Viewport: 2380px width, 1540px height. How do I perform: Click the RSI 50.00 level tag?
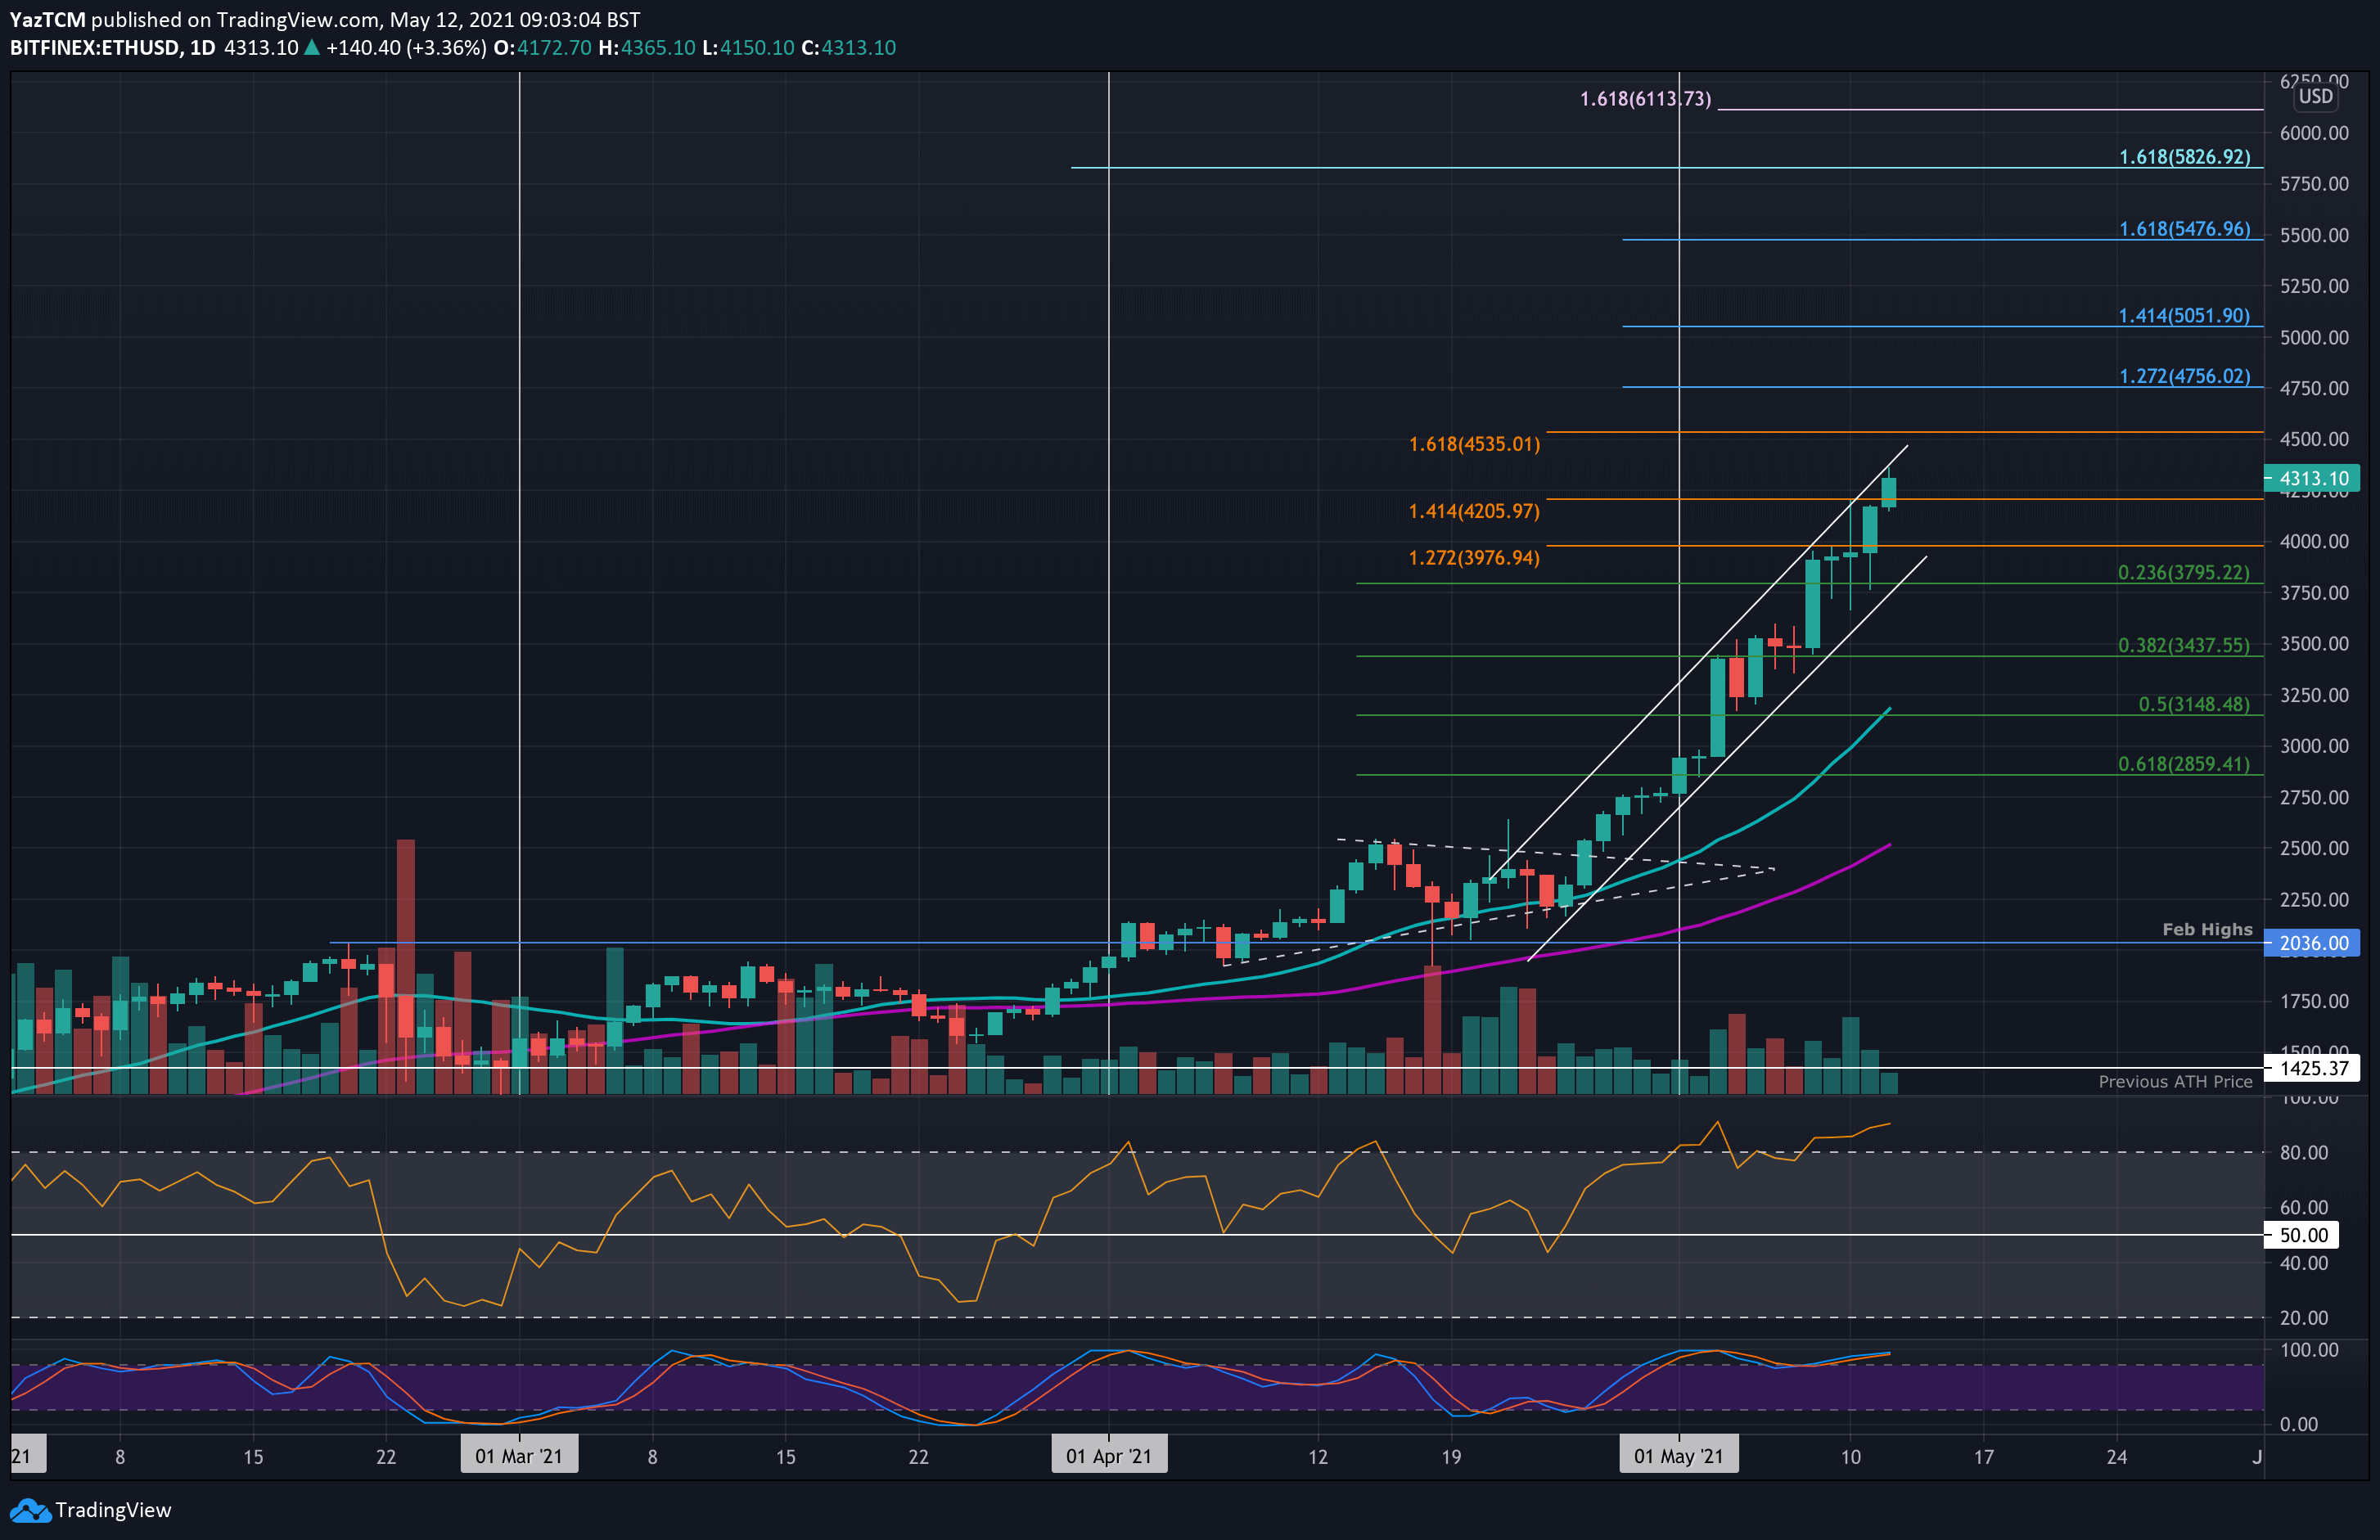2302,1235
